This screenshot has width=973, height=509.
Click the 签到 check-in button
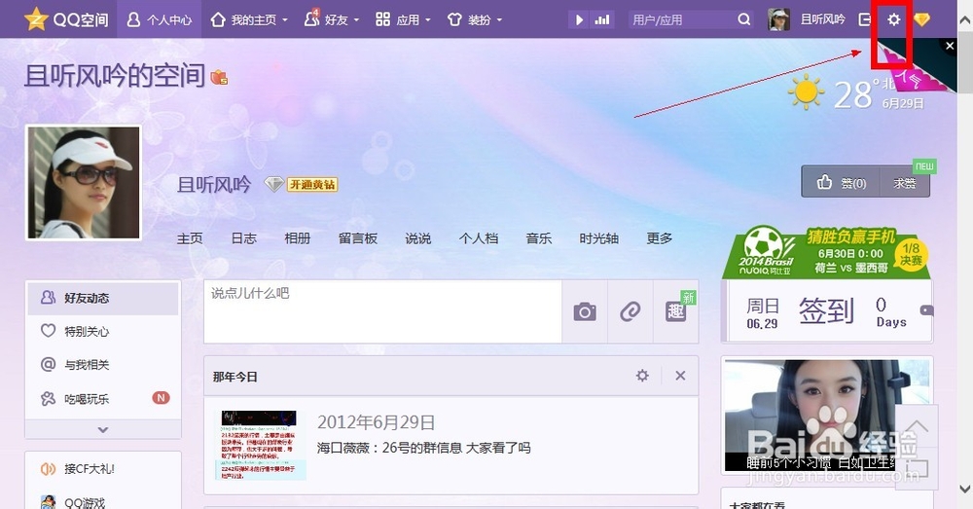(x=826, y=310)
